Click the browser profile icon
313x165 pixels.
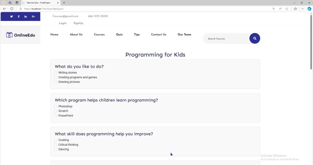point(3,3)
